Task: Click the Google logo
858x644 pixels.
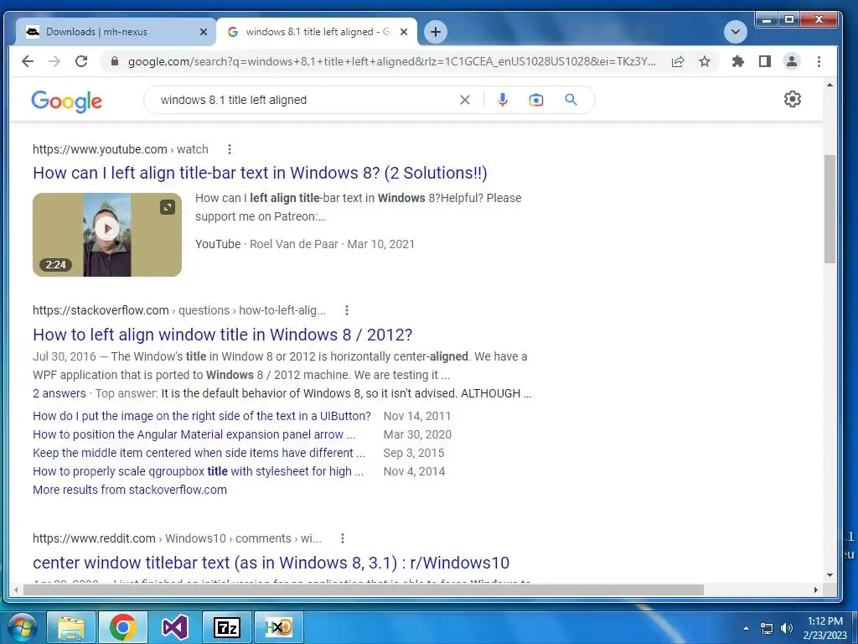Action: click(67, 101)
